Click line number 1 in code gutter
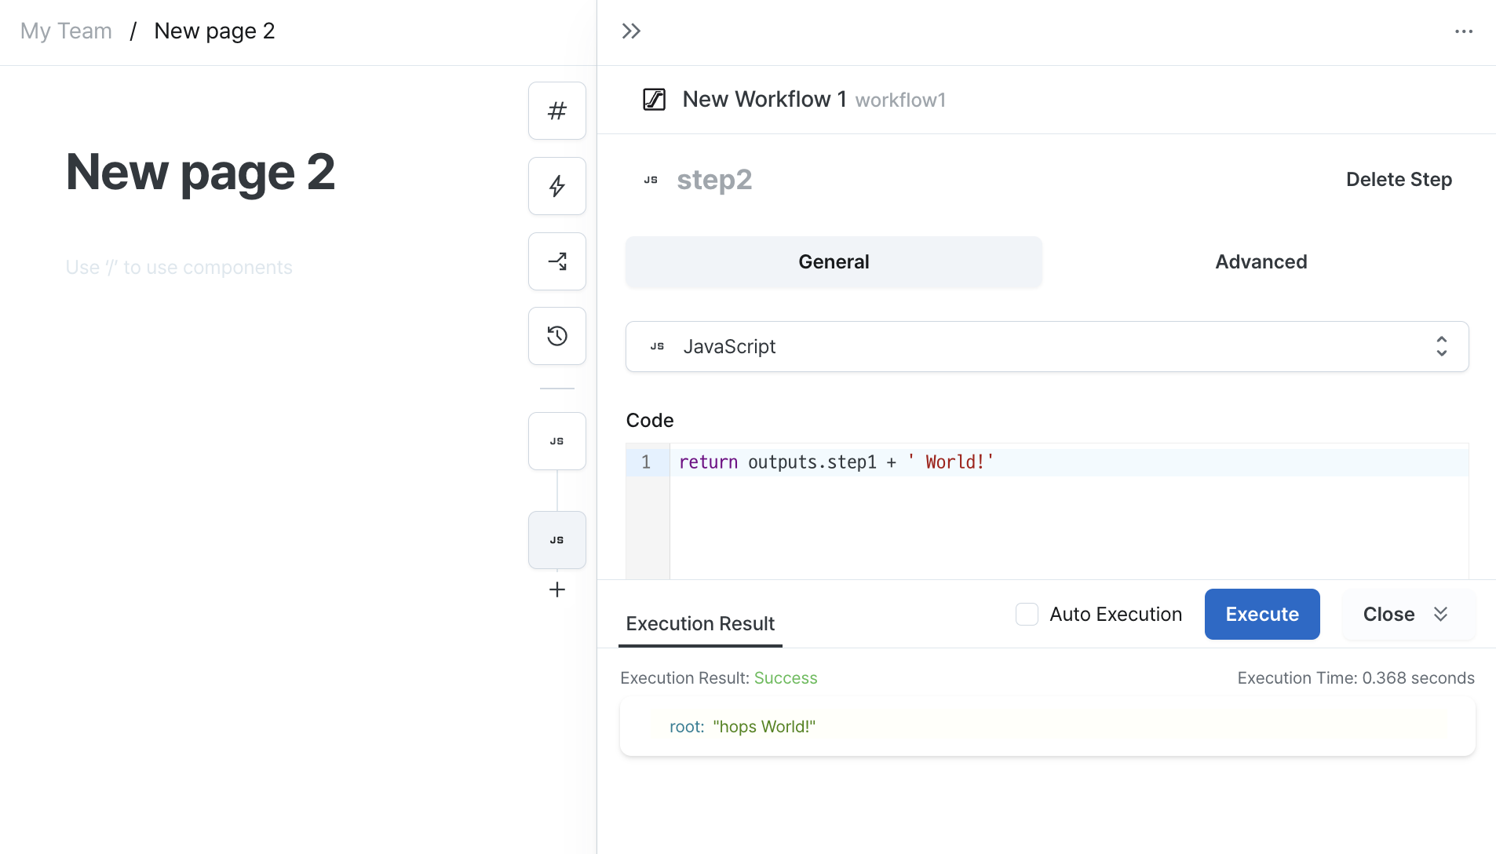This screenshot has width=1496, height=854. [x=646, y=462]
